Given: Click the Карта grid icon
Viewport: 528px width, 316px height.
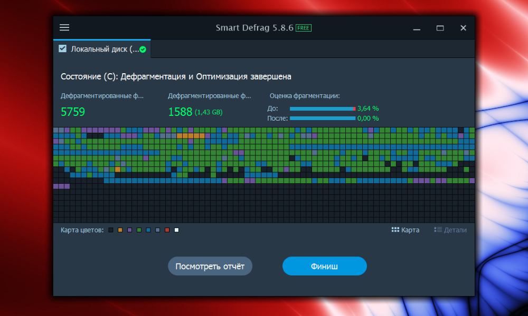Looking at the screenshot, I should (x=395, y=230).
